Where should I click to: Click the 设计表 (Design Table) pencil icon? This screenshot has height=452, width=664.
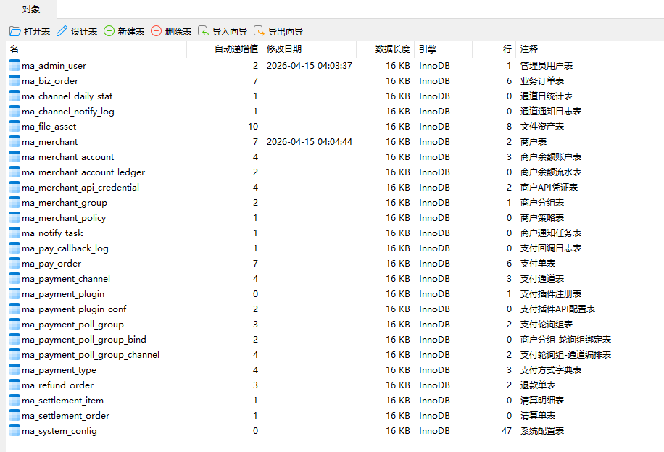point(62,31)
